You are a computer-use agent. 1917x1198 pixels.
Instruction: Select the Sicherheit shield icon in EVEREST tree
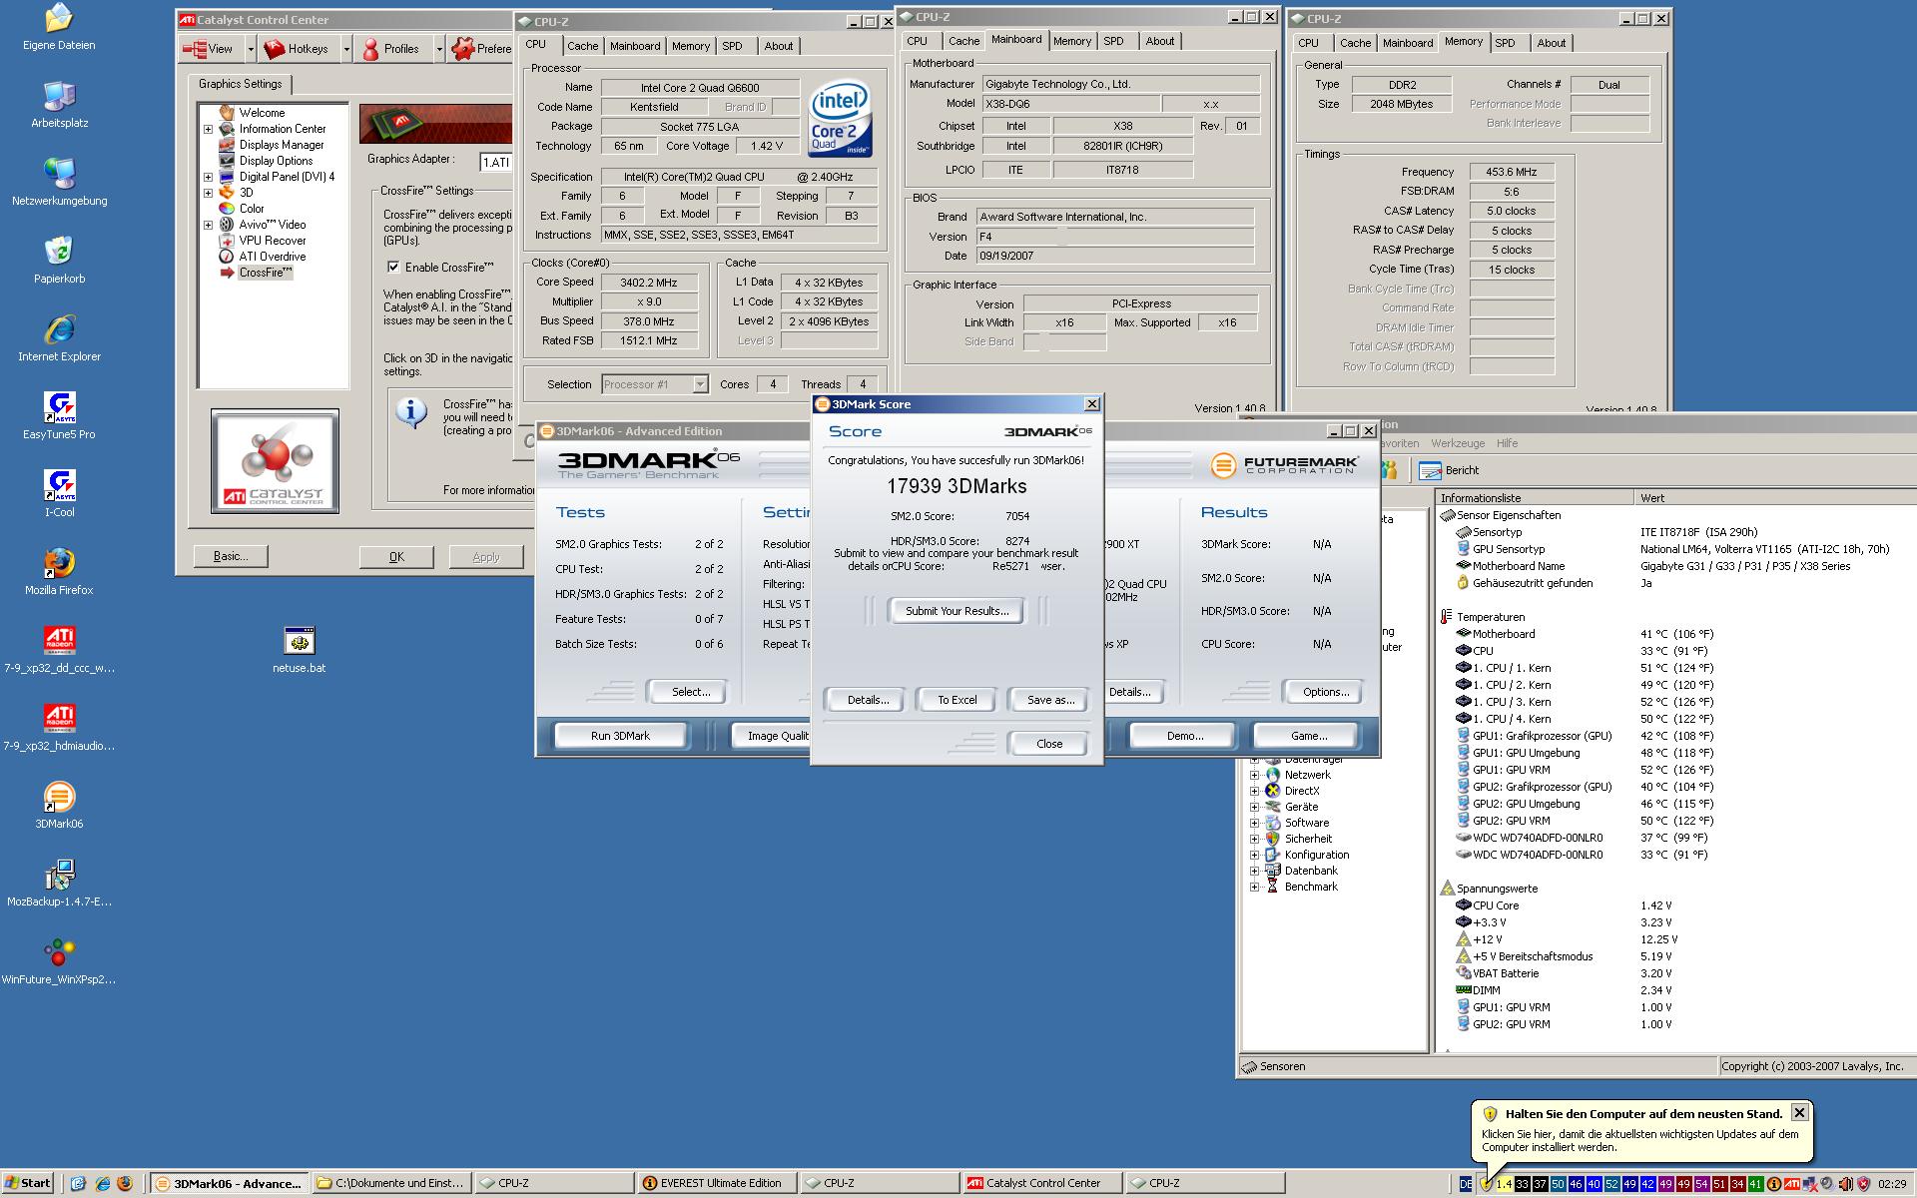[x=1272, y=839]
